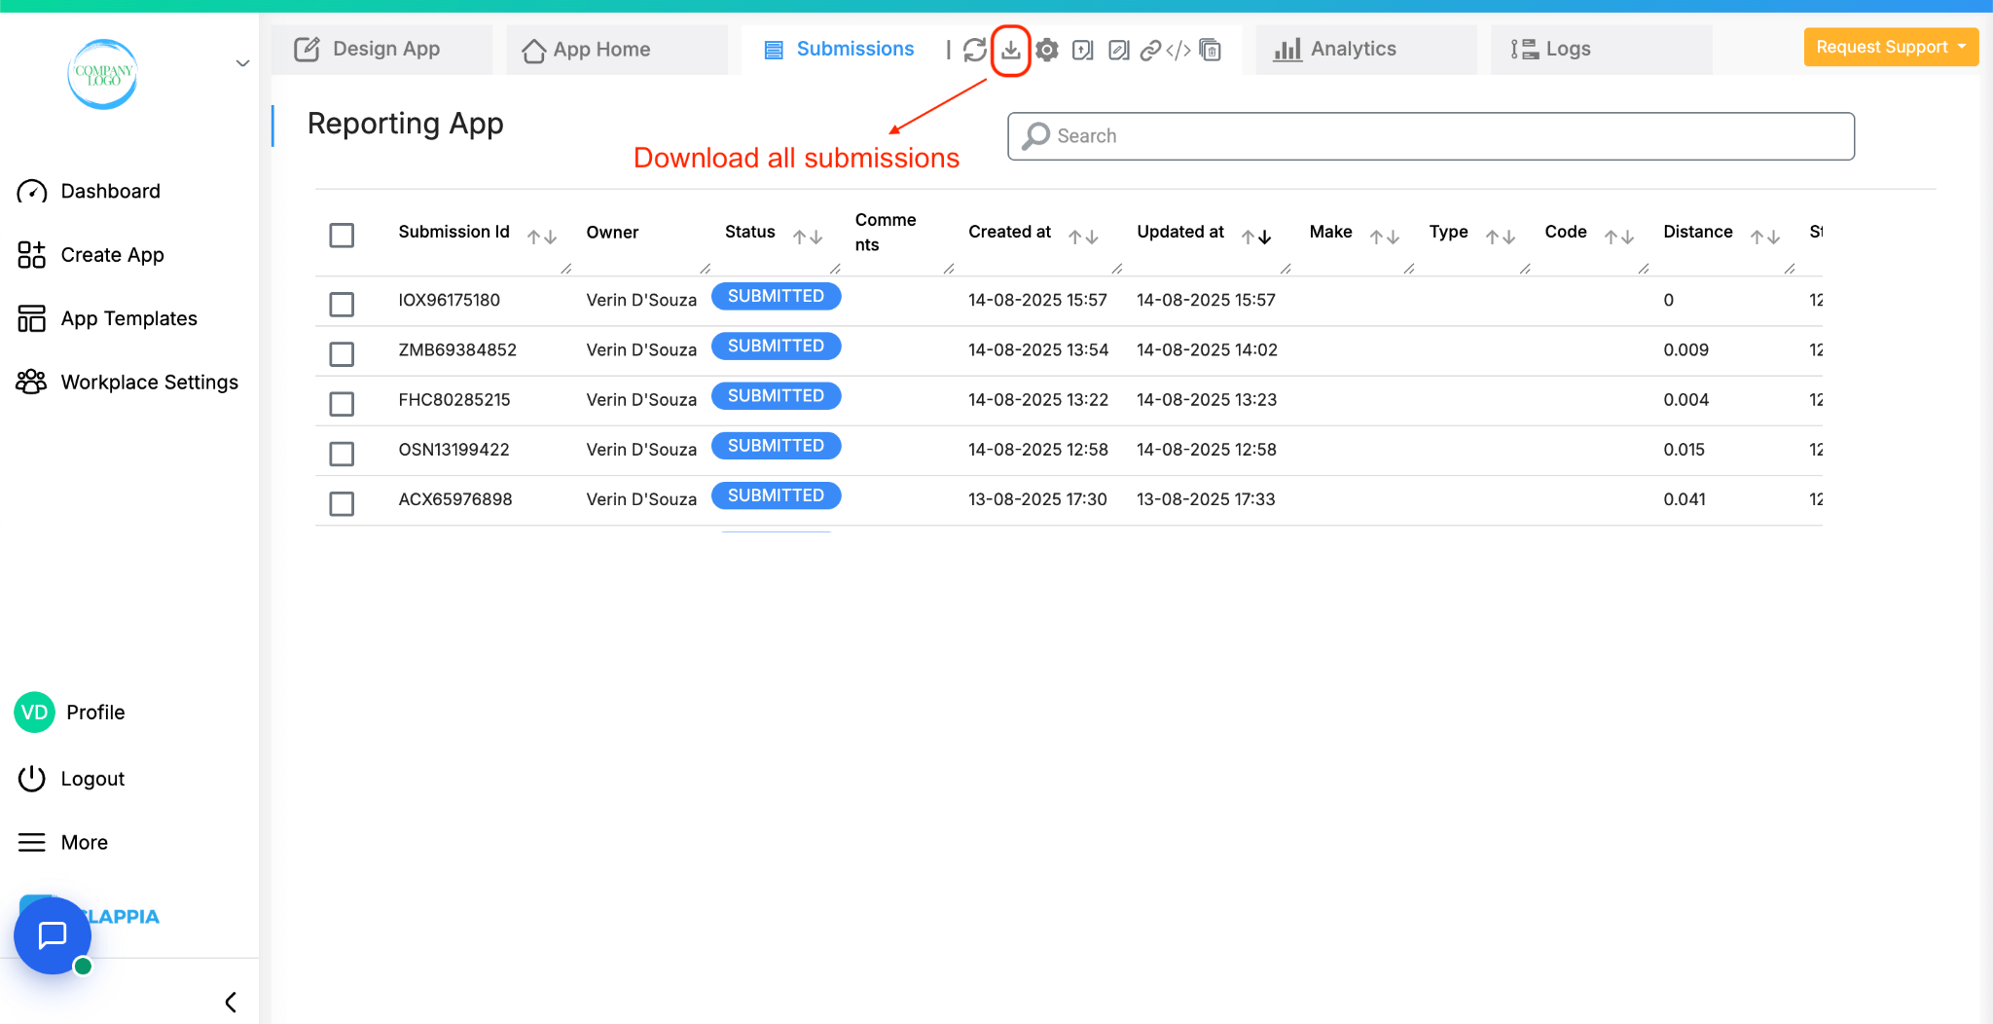Sort by Type column arrows

[x=1501, y=237]
